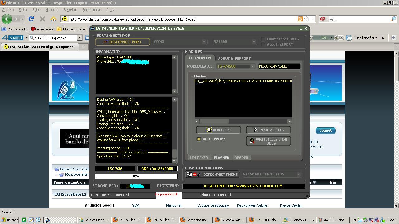This screenshot has height=224, width=399.
Task: Click the Registered For vygistoolbox field
Action: click(243, 186)
